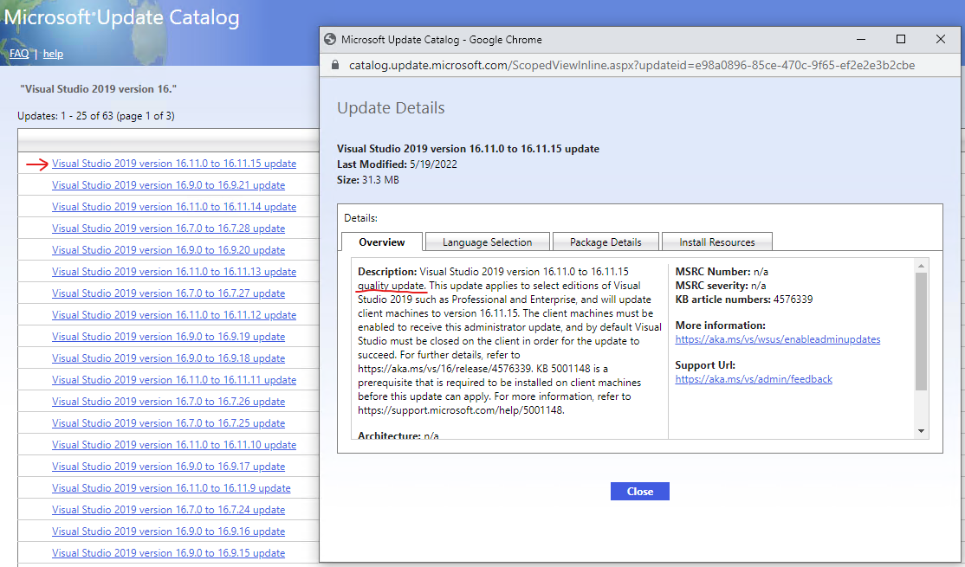Open the 16.9.0 to 16.9.15 update link

[x=169, y=553]
